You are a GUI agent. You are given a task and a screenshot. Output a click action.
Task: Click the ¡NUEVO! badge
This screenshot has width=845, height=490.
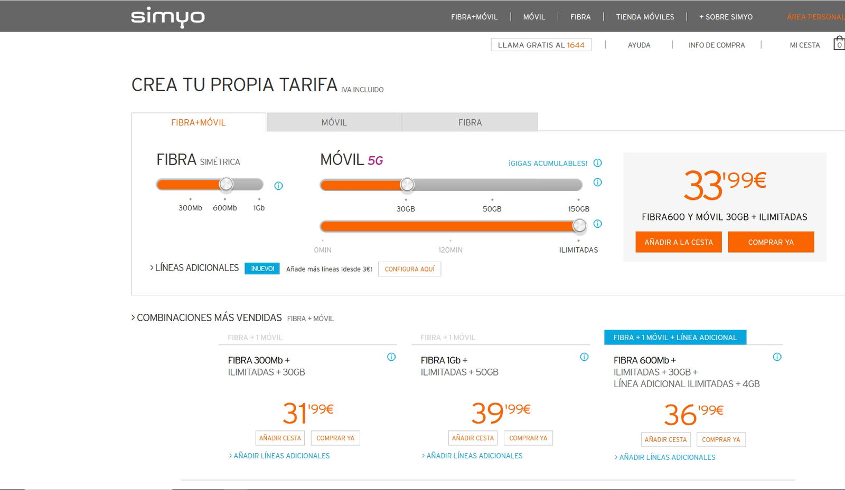coord(262,268)
